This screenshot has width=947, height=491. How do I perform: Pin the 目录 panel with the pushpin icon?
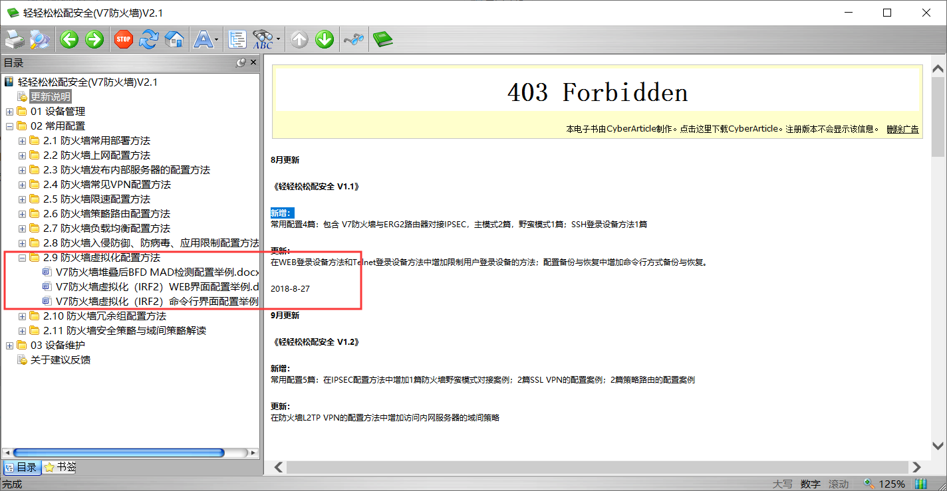tap(241, 63)
